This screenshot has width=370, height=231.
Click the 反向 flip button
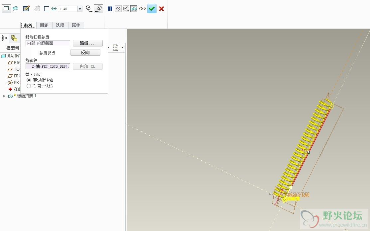pyautogui.click(x=85, y=52)
